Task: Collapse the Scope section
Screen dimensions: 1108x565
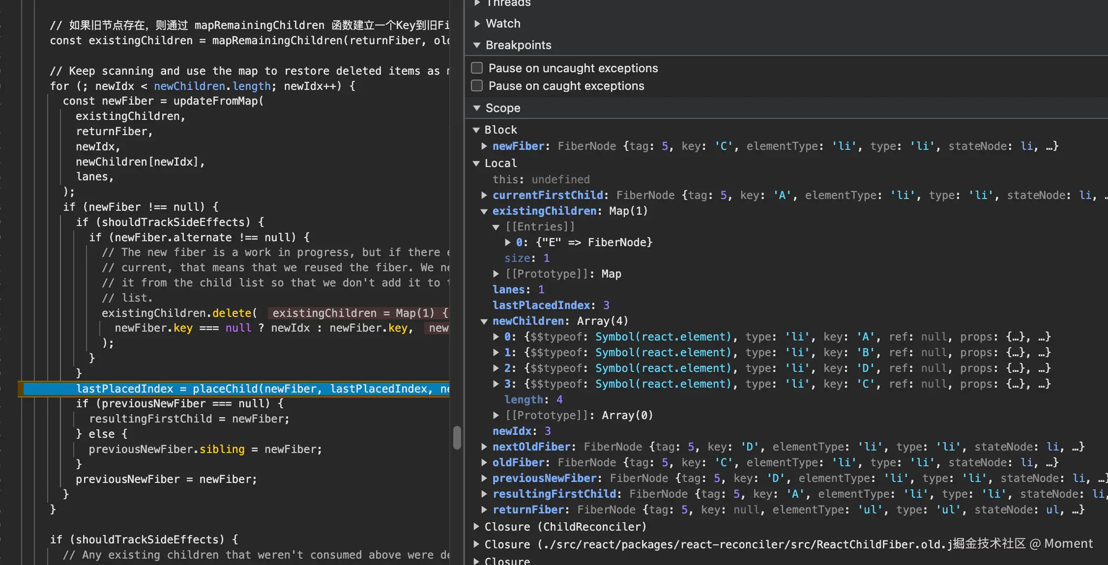Action: tap(477, 108)
